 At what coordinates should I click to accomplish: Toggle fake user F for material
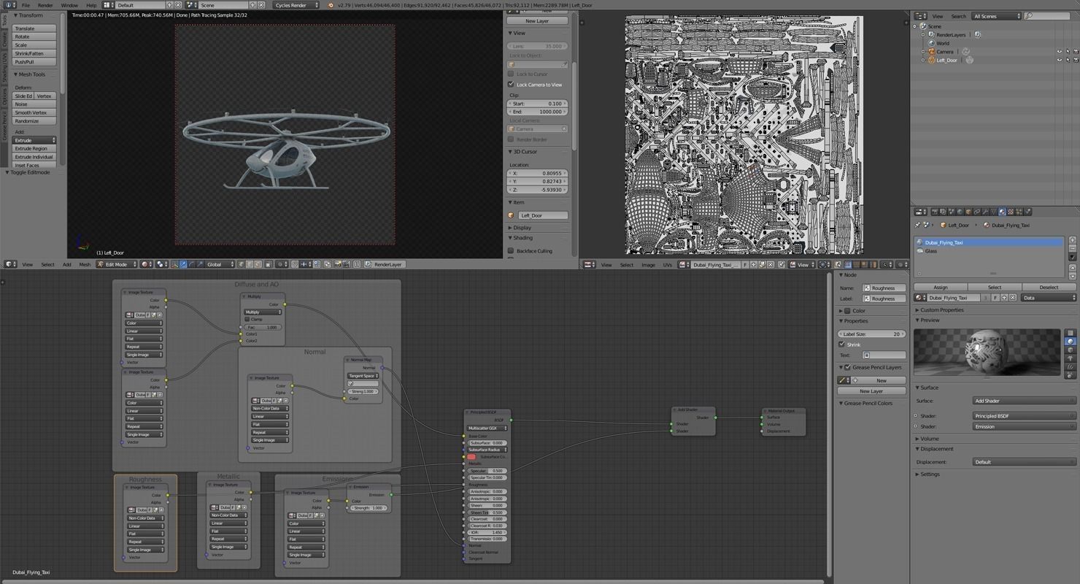click(x=995, y=298)
